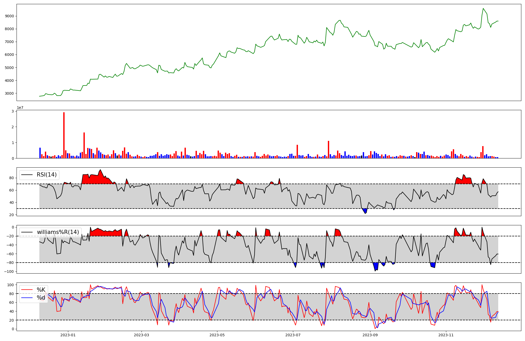Click the tallest red volume bar

pos(64,135)
